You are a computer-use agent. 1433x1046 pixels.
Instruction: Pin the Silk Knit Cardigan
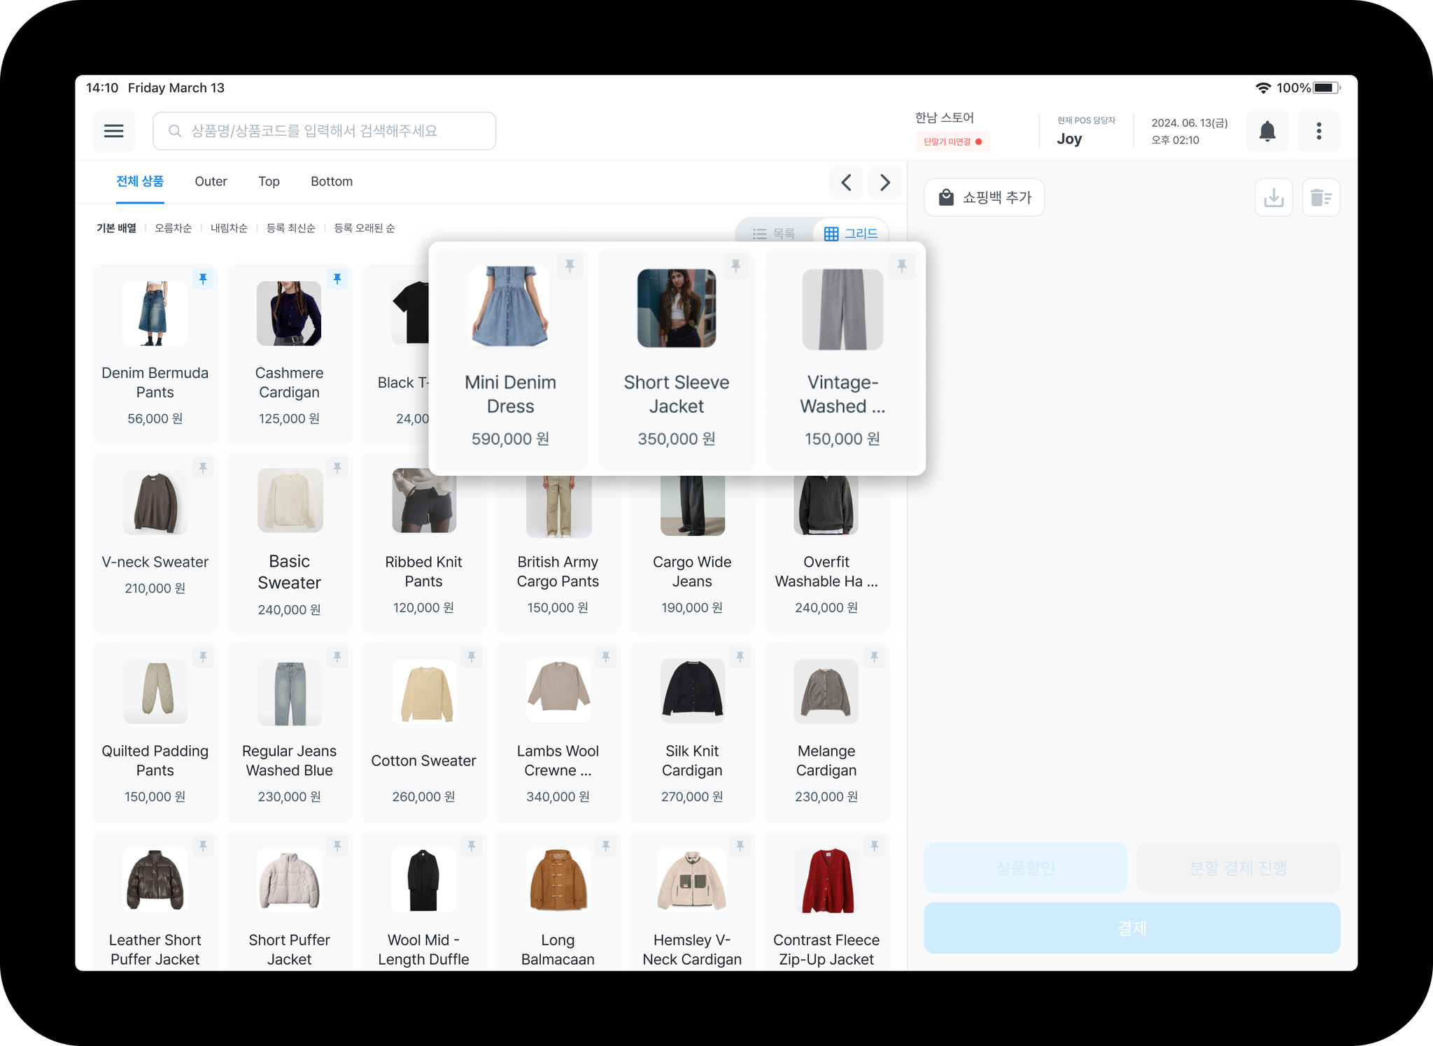coord(740,657)
